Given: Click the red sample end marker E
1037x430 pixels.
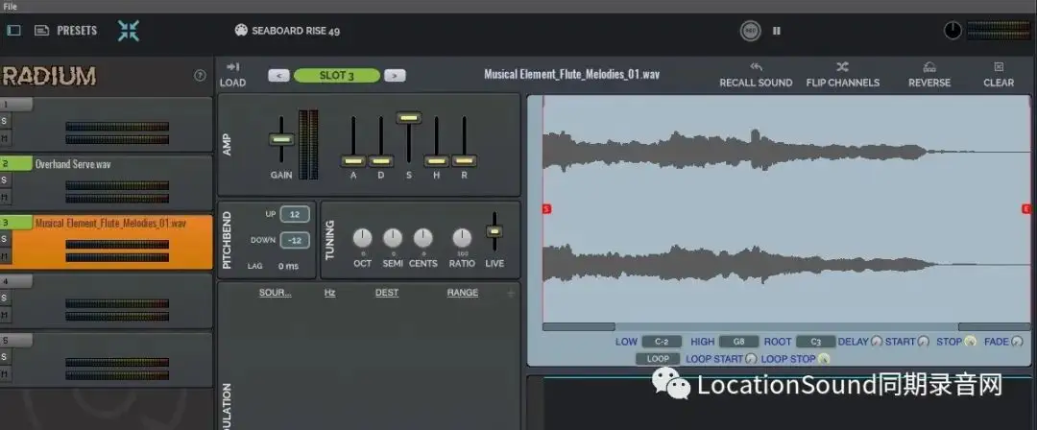Looking at the screenshot, I should click(1026, 209).
